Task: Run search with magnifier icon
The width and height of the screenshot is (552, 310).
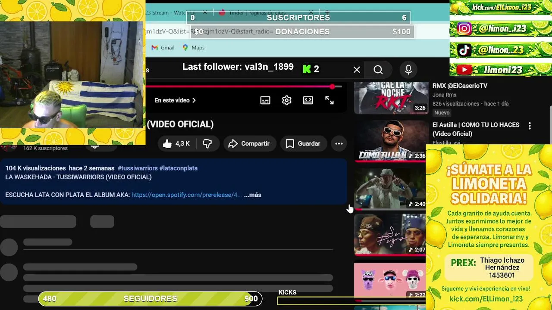Action: (x=378, y=70)
